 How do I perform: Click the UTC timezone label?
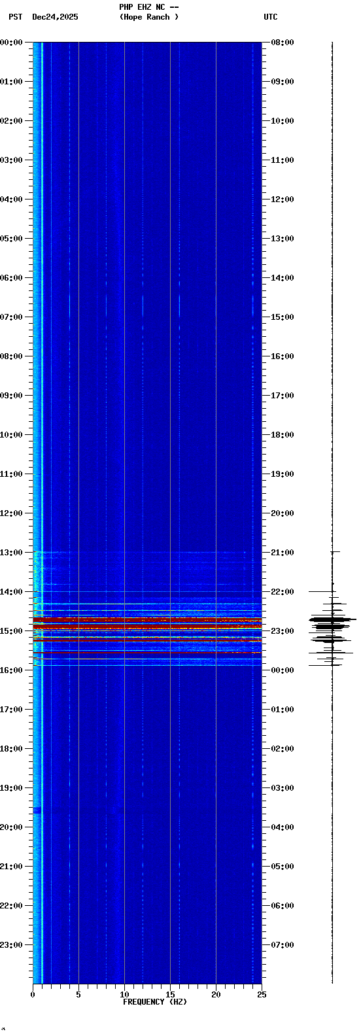(271, 17)
